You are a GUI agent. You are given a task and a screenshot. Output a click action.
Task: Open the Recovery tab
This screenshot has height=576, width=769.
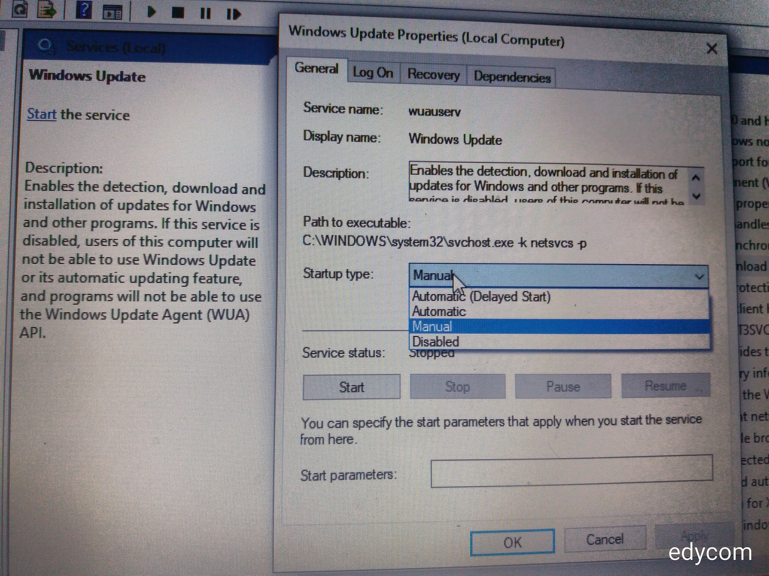click(x=433, y=74)
